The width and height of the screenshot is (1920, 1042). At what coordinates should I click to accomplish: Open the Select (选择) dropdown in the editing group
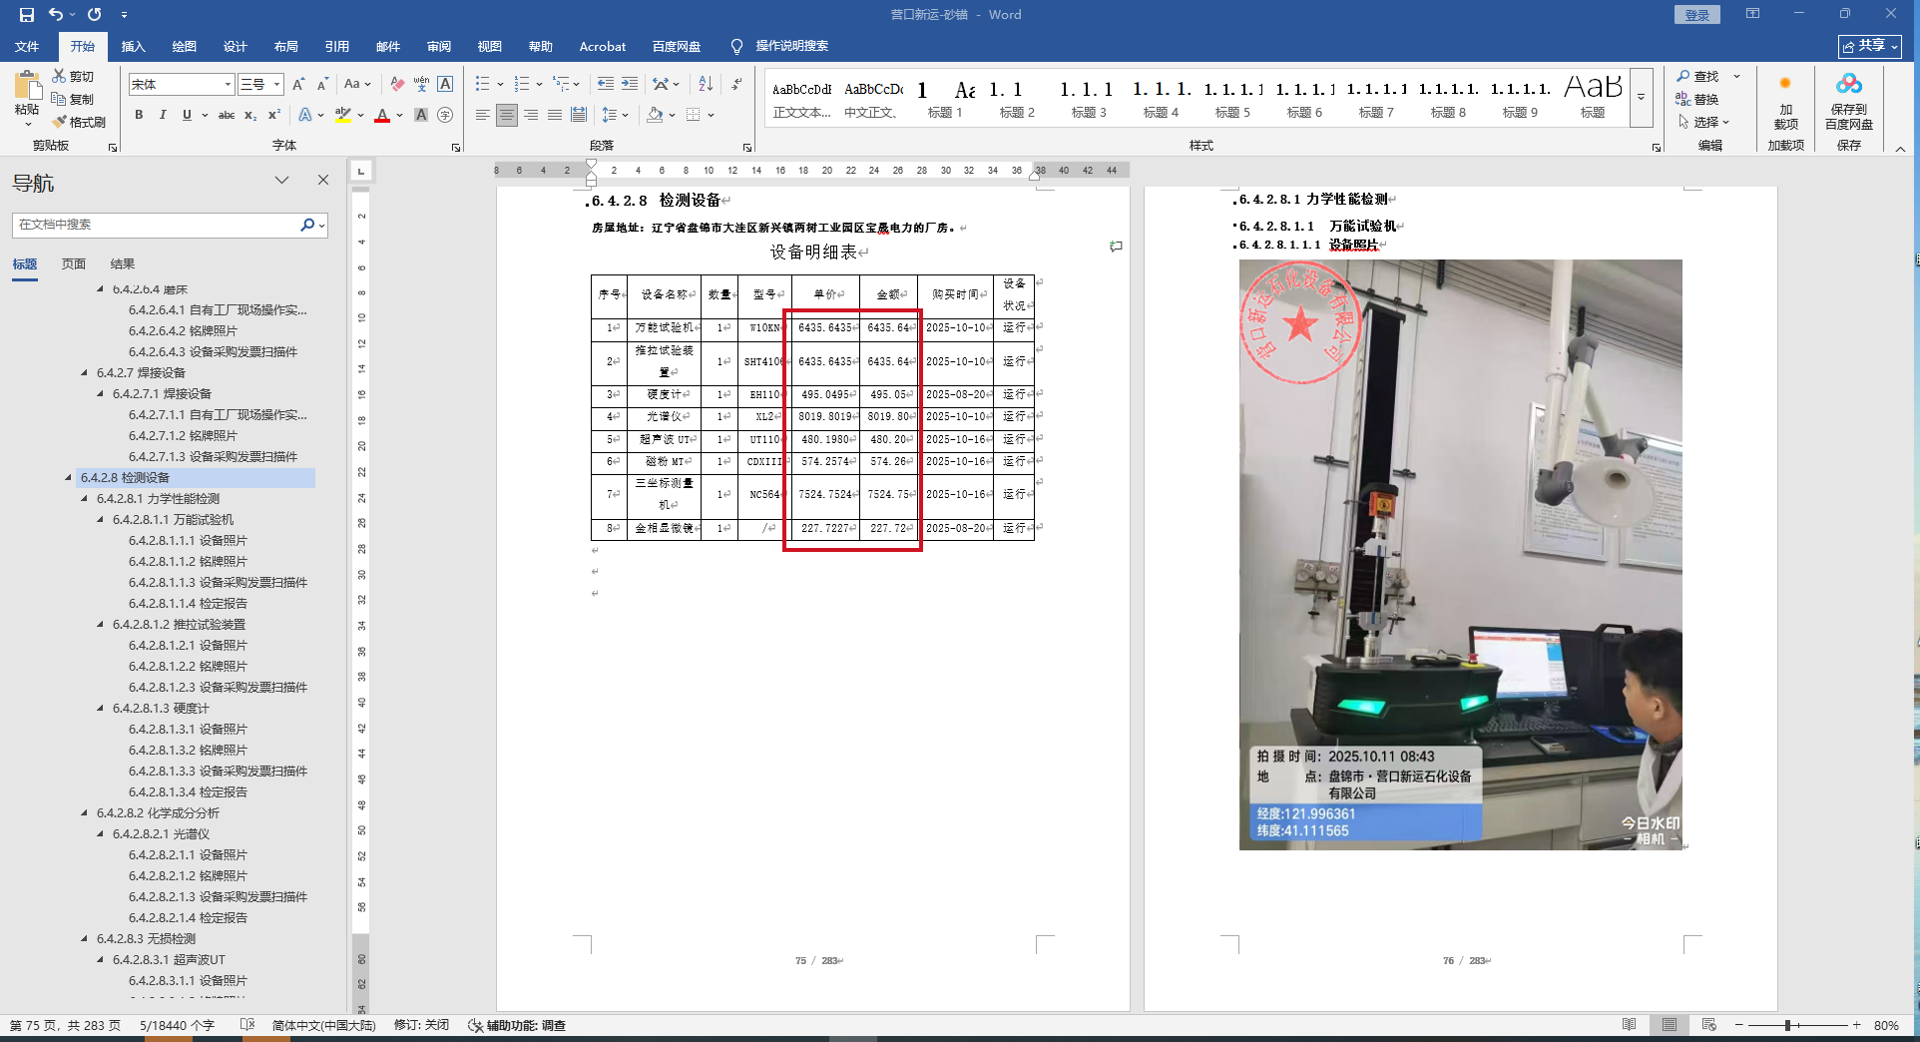[x=1703, y=122]
